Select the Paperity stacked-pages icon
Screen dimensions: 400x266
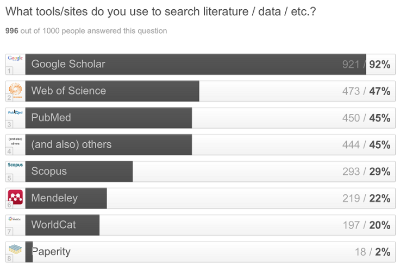pyautogui.click(x=15, y=249)
